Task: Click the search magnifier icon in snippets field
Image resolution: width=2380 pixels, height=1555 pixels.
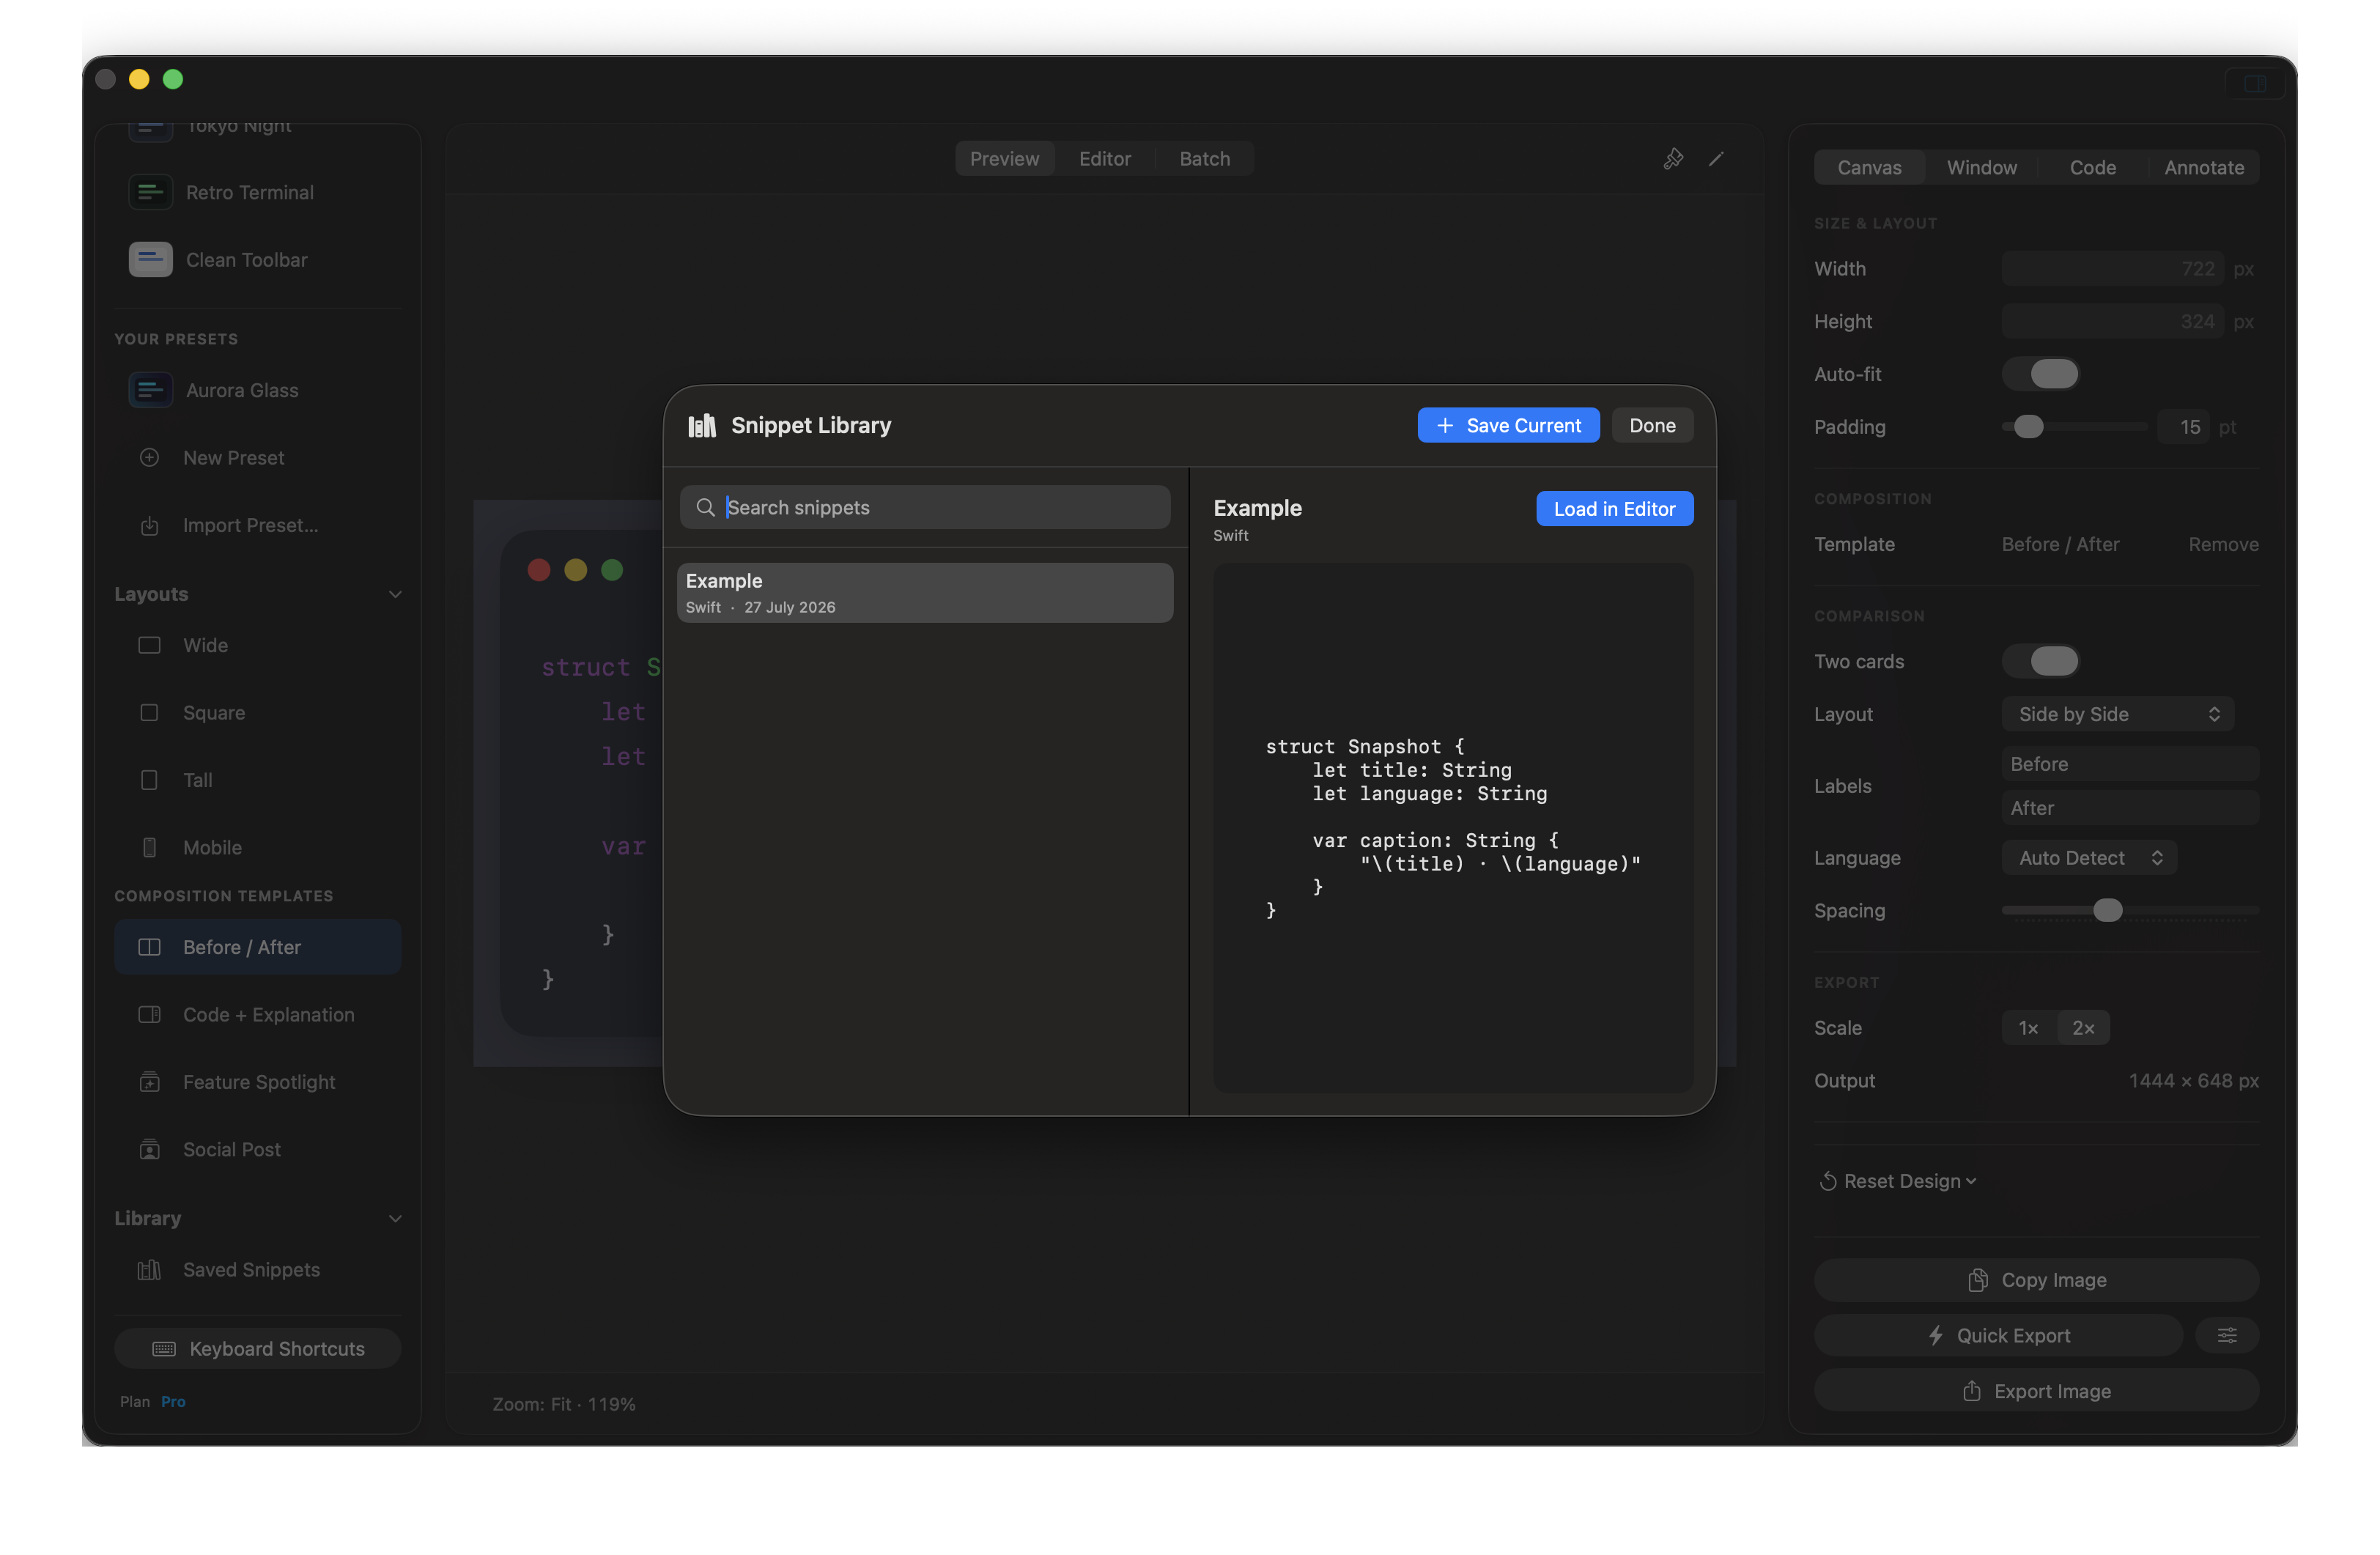Action: click(705, 508)
